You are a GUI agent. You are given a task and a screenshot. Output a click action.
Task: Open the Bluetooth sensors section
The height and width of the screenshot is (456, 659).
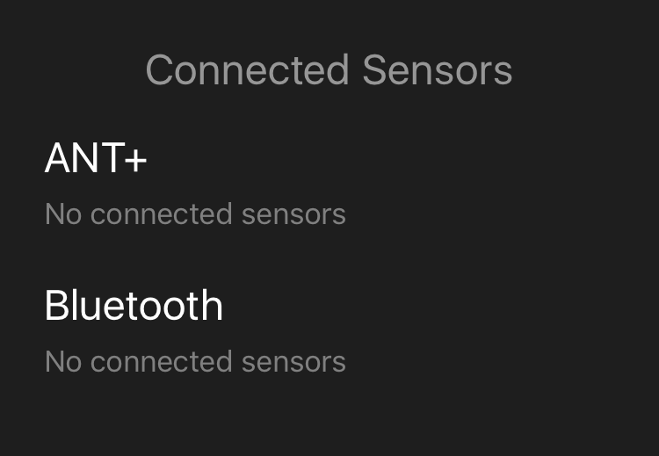pos(134,306)
